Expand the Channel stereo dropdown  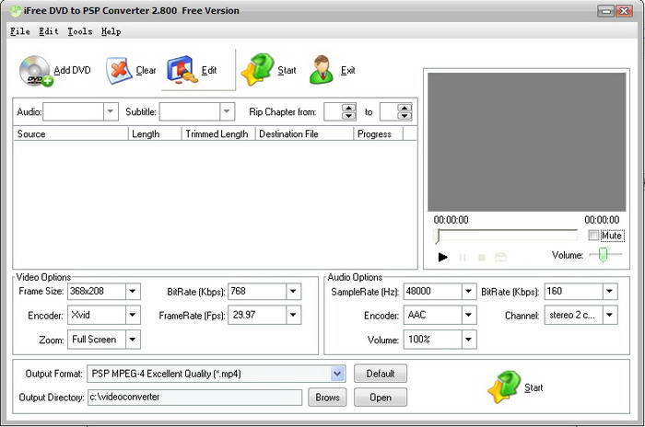pyautogui.click(x=610, y=316)
